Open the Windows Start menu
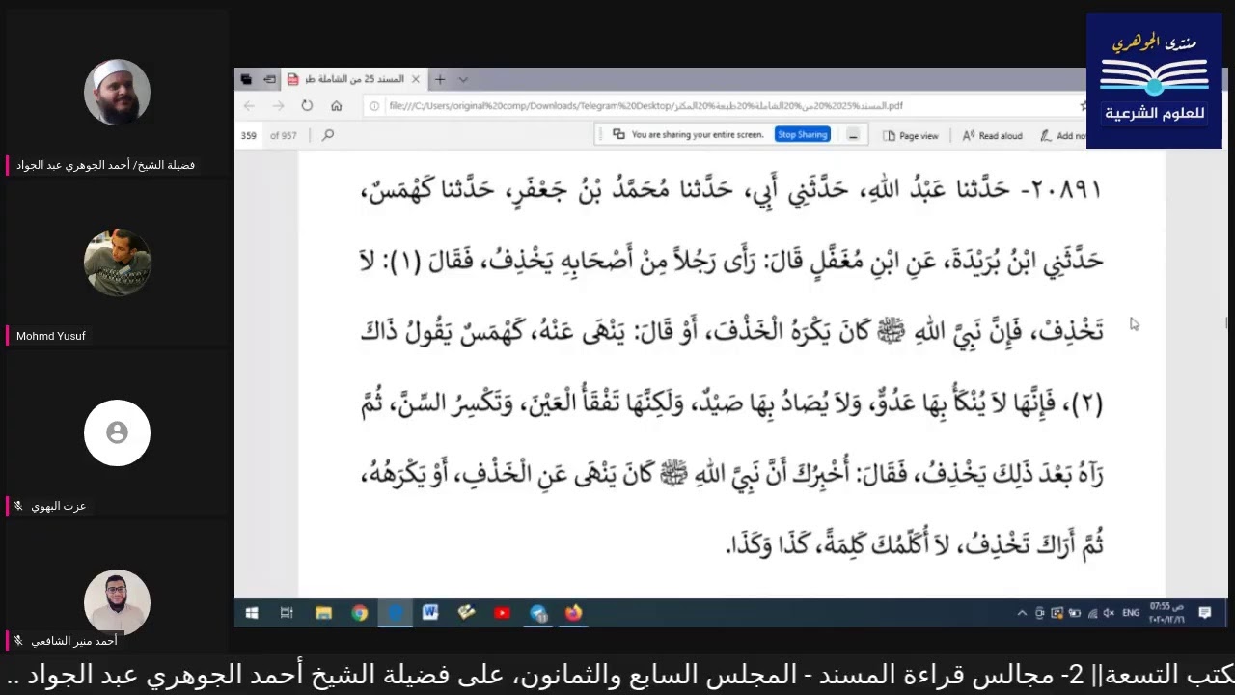This screenshot has width=1235, height=695. 252,613
